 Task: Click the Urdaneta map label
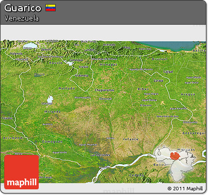point(82,76)
